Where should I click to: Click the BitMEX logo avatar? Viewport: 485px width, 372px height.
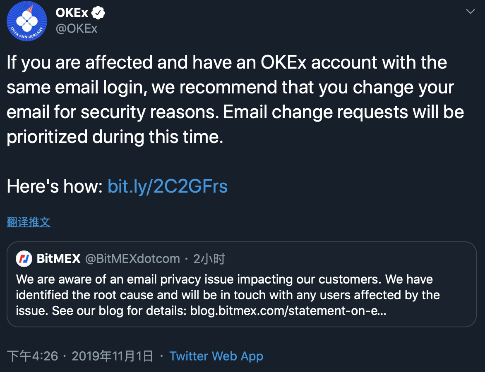24,259
